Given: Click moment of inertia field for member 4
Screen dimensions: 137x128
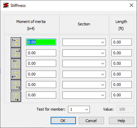Looking at the screenshot, I should (41, 74).
